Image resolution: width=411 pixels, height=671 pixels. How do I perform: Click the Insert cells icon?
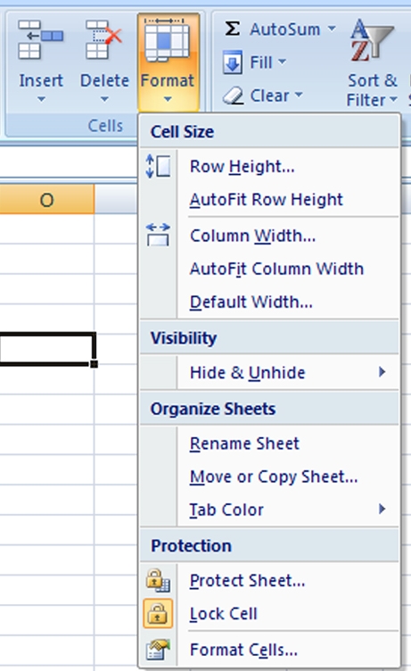click(x=41, y=39)
